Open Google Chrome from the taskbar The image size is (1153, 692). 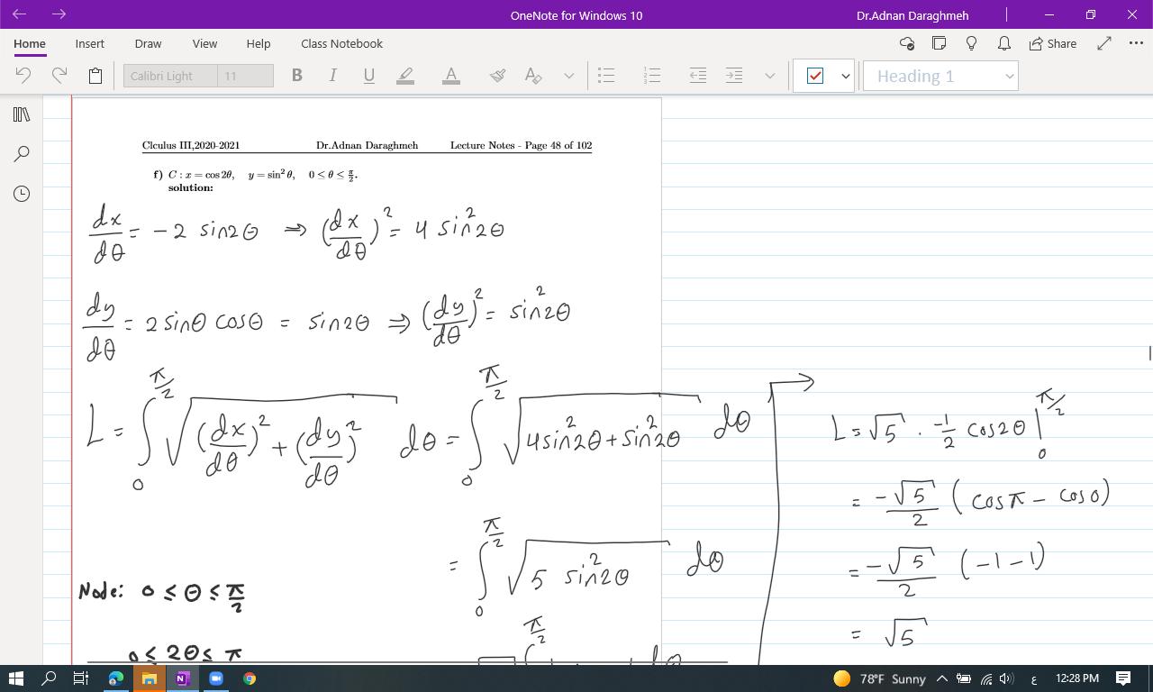(x=250, y=678)
